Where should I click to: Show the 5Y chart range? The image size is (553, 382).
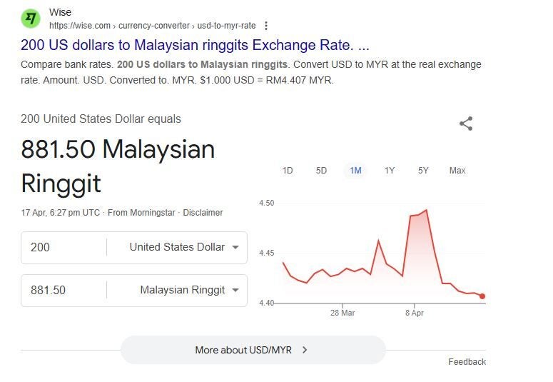(x=423, y=171)
